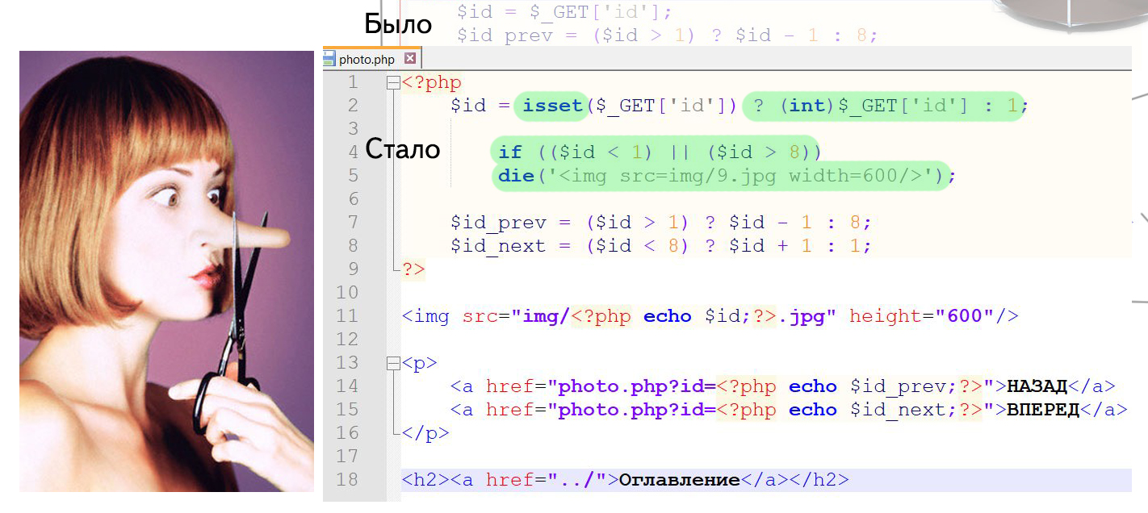Click the if keyword on line 4

pyautogui.click(x=510, y=152)
